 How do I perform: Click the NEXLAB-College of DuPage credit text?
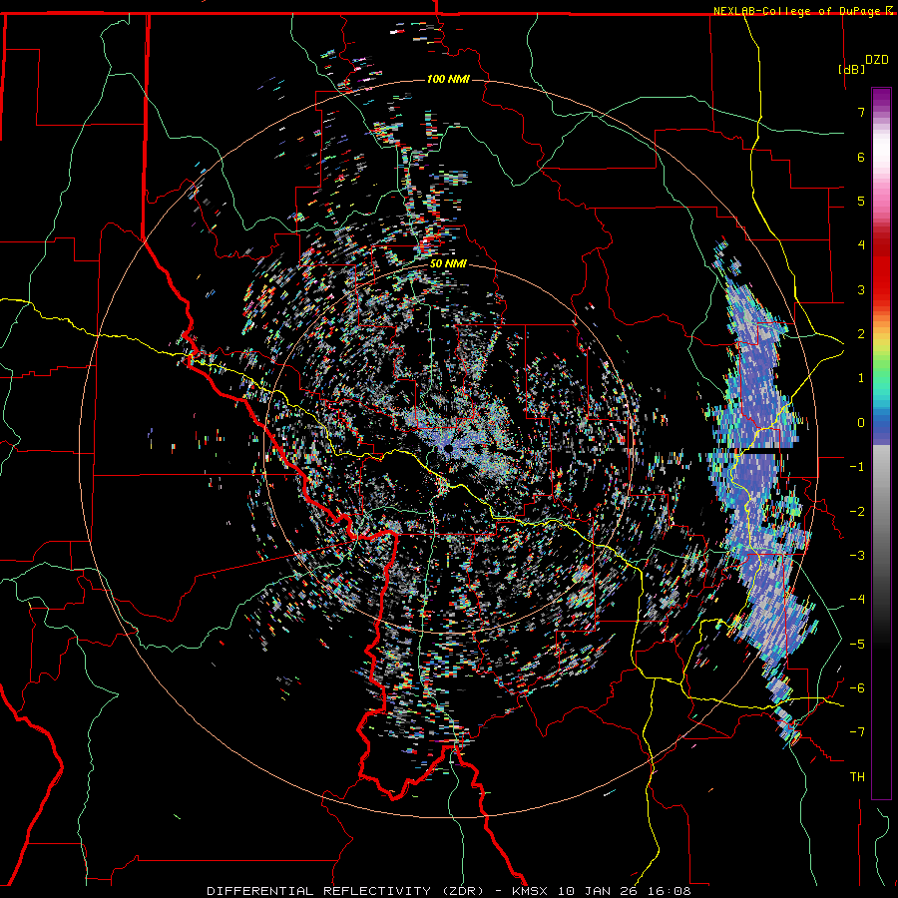[798, 11]
